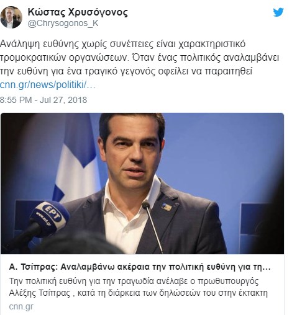Screen dimensions: 292x315
Task: Open Κώστας Χρυσόγονος profile avatar
Action: coord(11,17)
